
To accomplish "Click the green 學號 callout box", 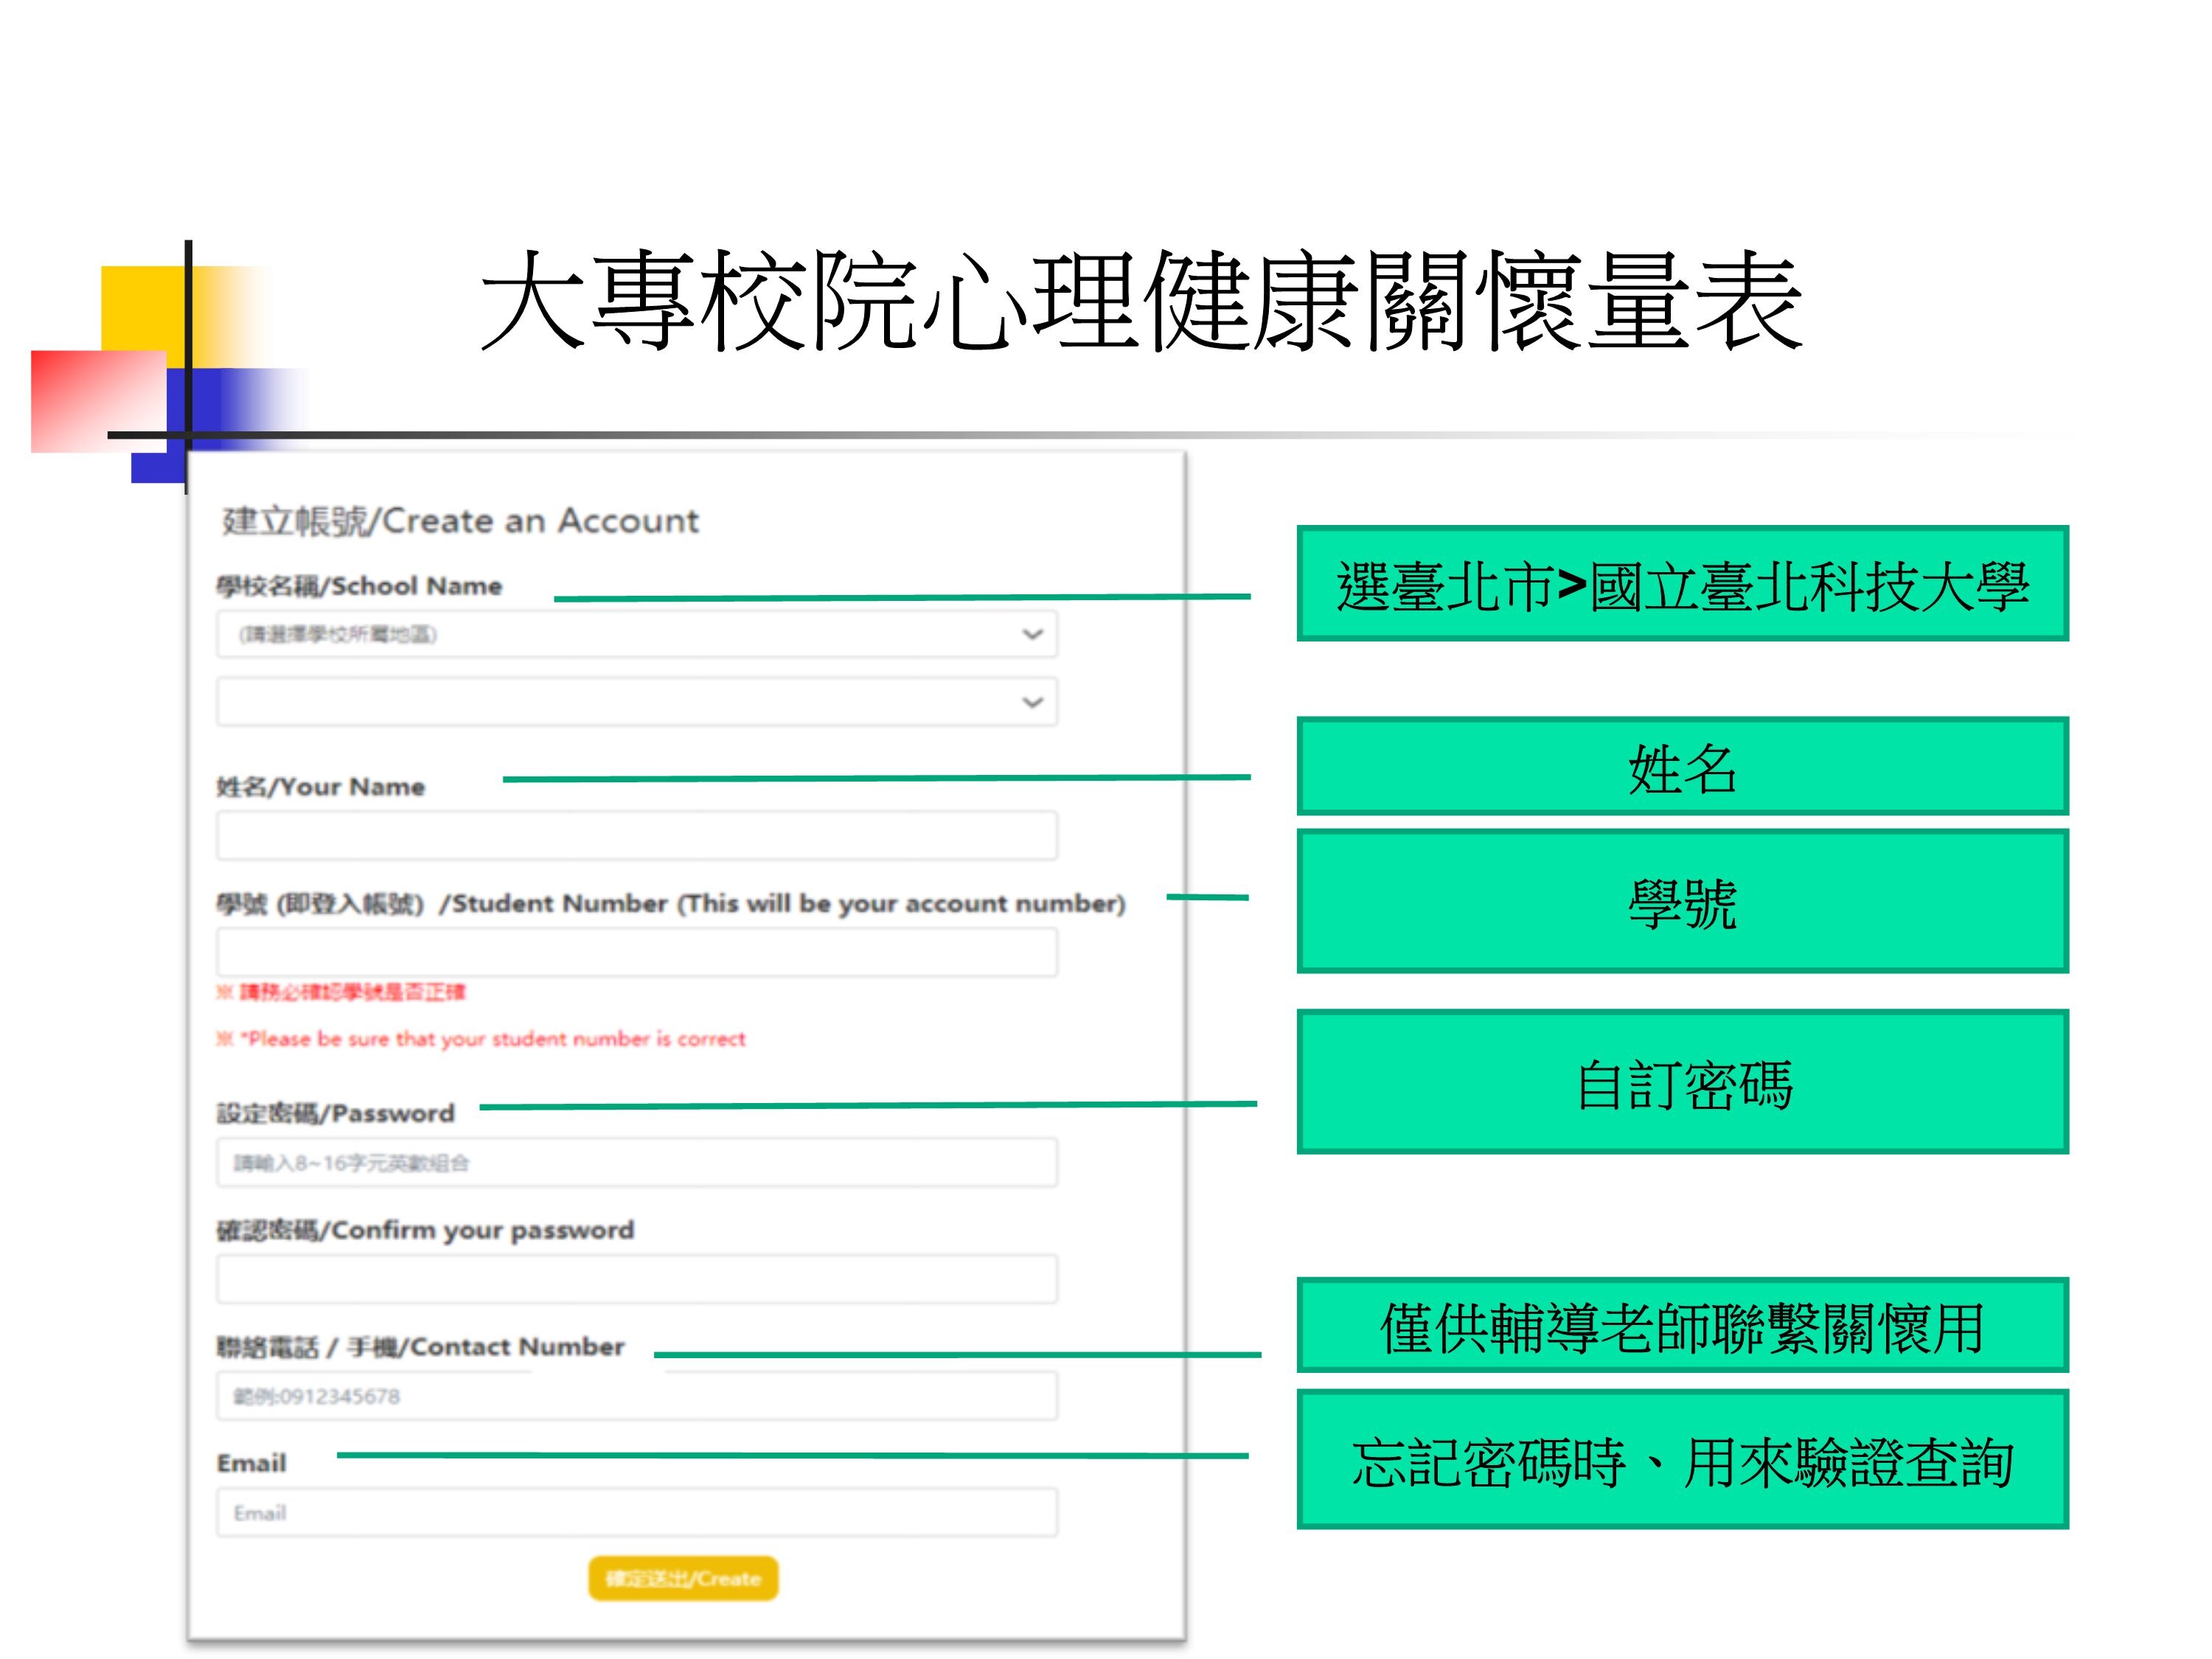I will click(1682, 901).
